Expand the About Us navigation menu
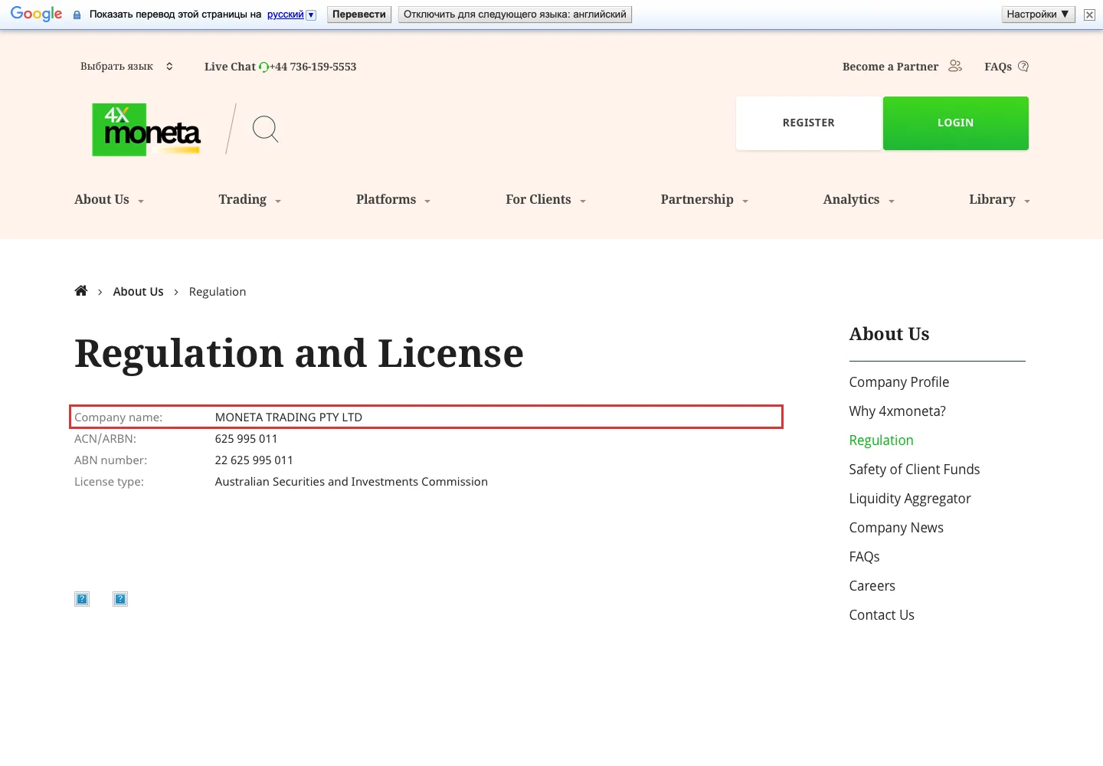 click(x=109, y=199)
